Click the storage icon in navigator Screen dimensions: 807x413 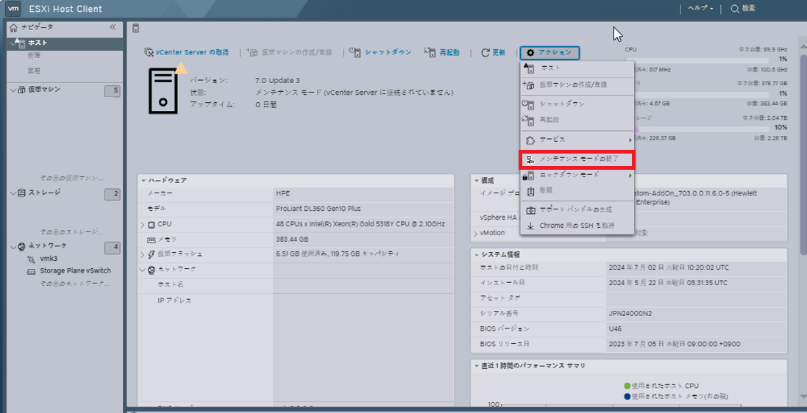coord(21,193)
